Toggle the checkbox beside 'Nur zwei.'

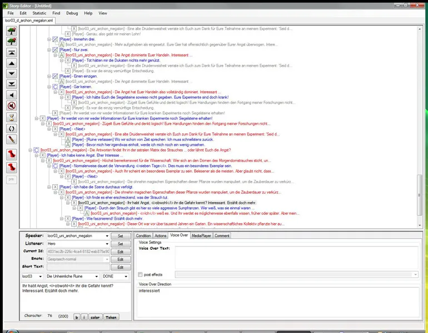pos(55,50)
